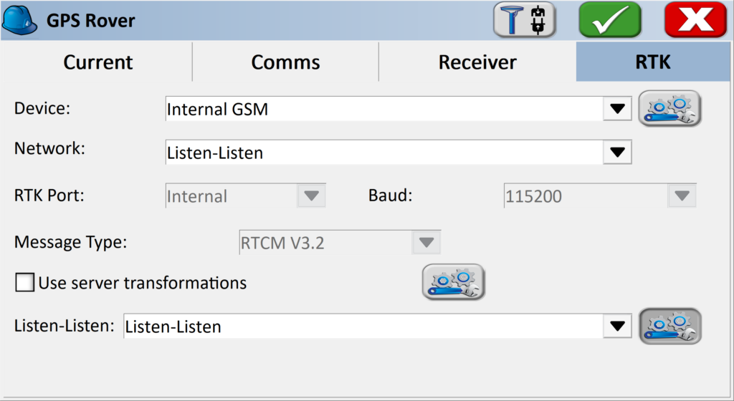The image size is (734, 401).
Task: Open the GPS receiver connection utility icon
Action: coord(524,20)
